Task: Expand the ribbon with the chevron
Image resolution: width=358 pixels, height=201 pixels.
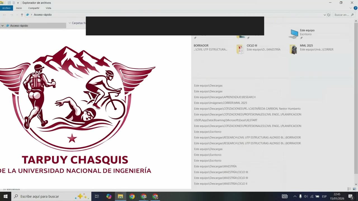Action: pyautogui.click(x=351, y=8)
